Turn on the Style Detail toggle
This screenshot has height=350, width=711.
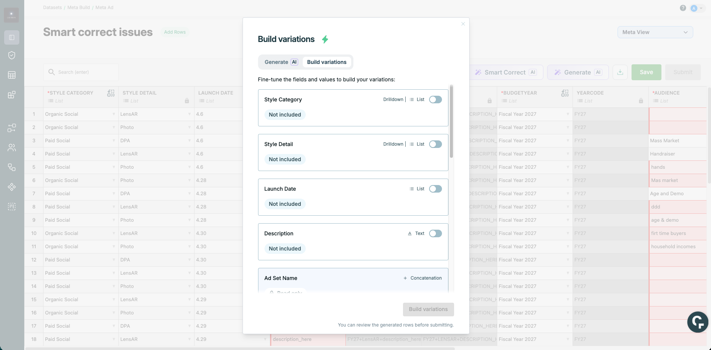pyautogui.click(x=435, y=144)
